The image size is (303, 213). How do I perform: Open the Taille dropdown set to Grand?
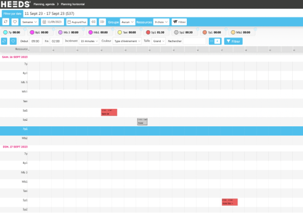(x=159, y=41)
